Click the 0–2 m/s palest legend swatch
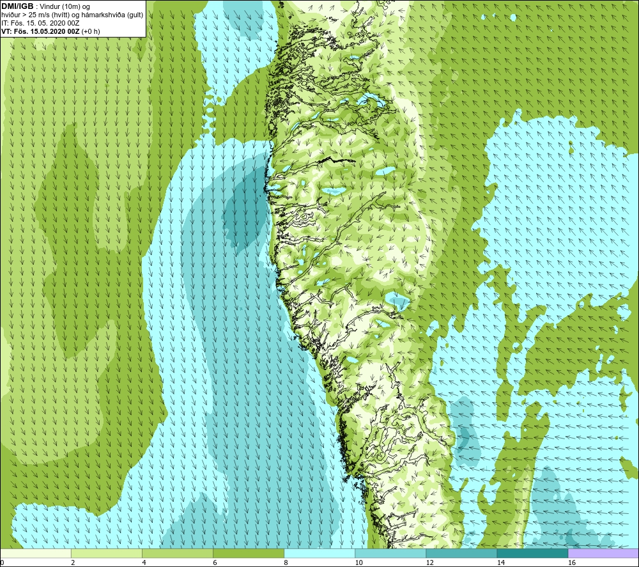Viewport: 639px width, 567px height. click(36, 553)
